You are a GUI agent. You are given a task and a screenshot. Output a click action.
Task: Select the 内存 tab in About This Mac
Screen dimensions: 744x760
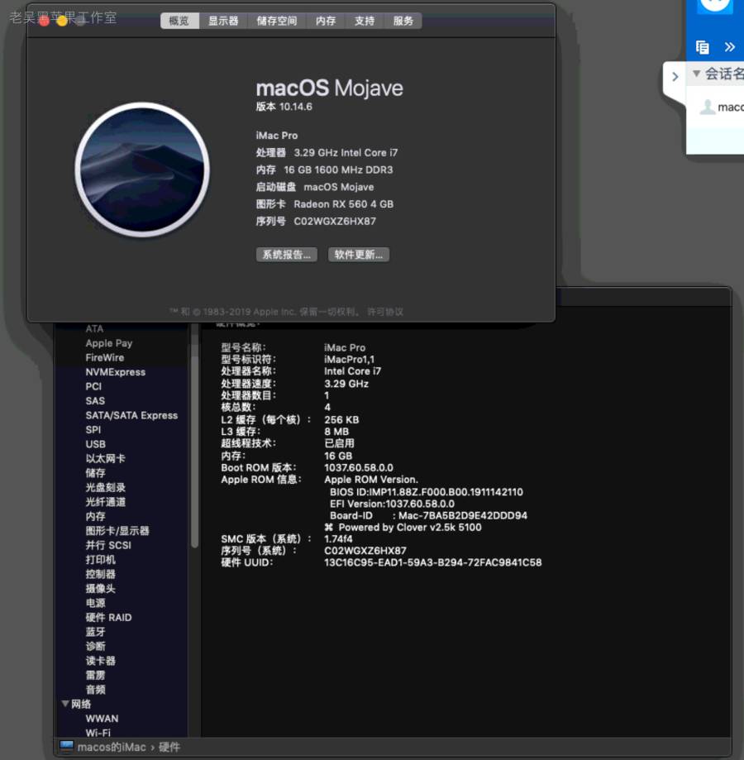tap(326, 21)
